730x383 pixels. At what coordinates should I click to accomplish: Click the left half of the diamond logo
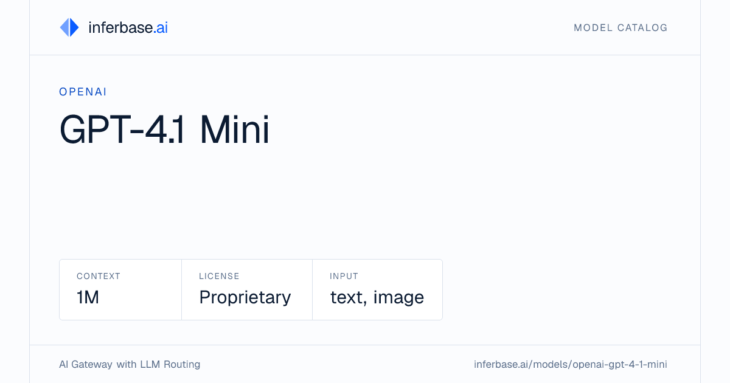64,27
